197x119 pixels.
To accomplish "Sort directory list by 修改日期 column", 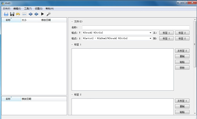I will [44, 99].
